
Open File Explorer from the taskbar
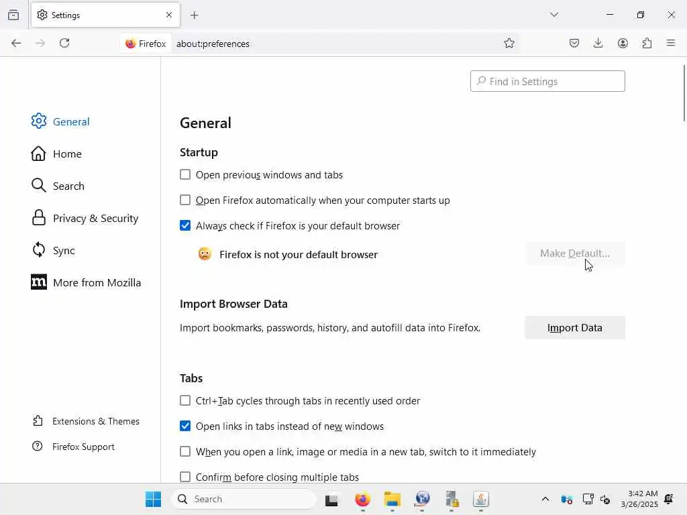point(392,499)
